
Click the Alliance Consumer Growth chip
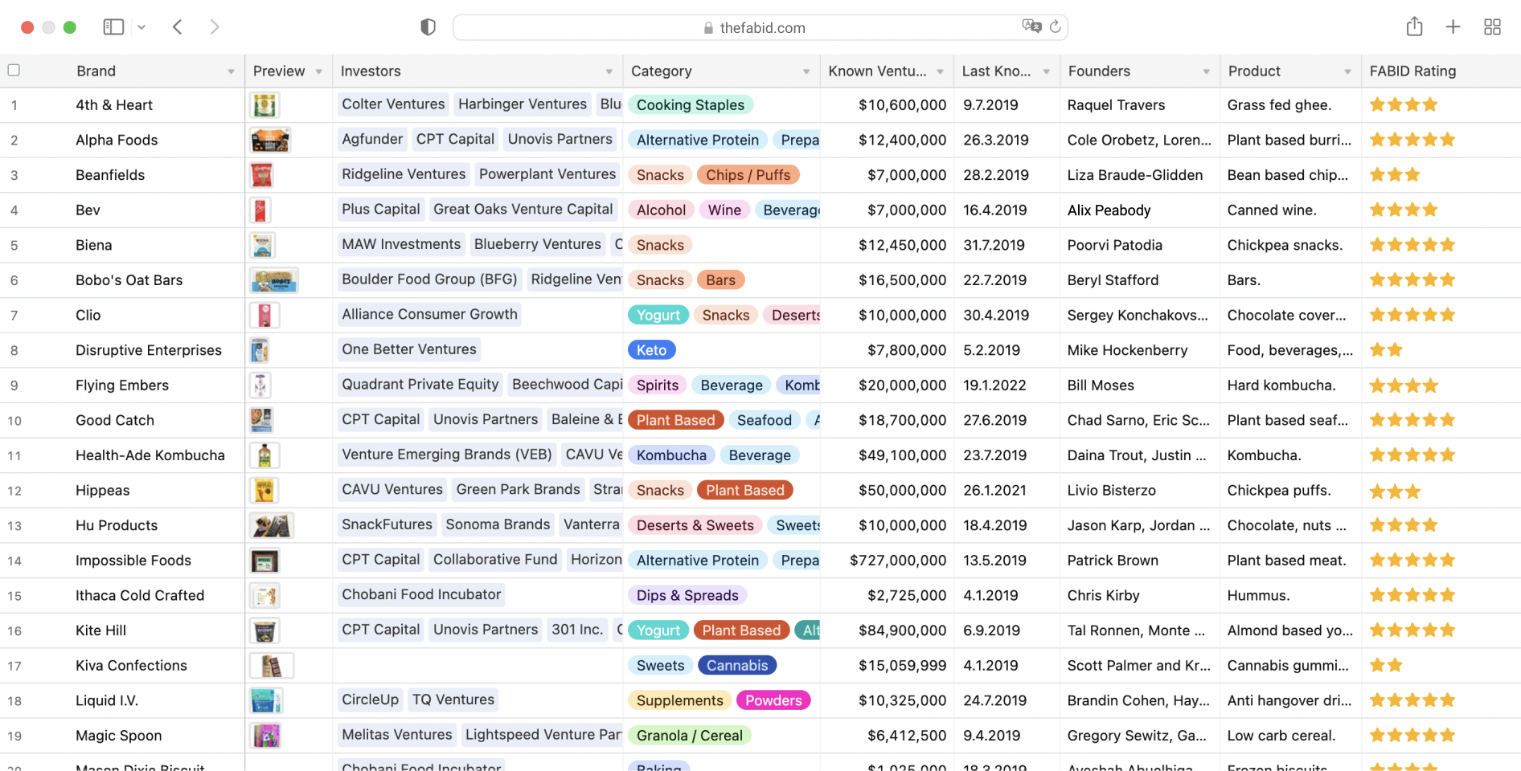(x=429, y=314)
